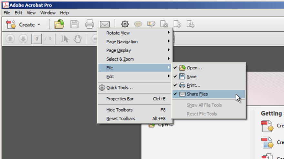Expand the Page Display submenu

click(x=135, y=50)
